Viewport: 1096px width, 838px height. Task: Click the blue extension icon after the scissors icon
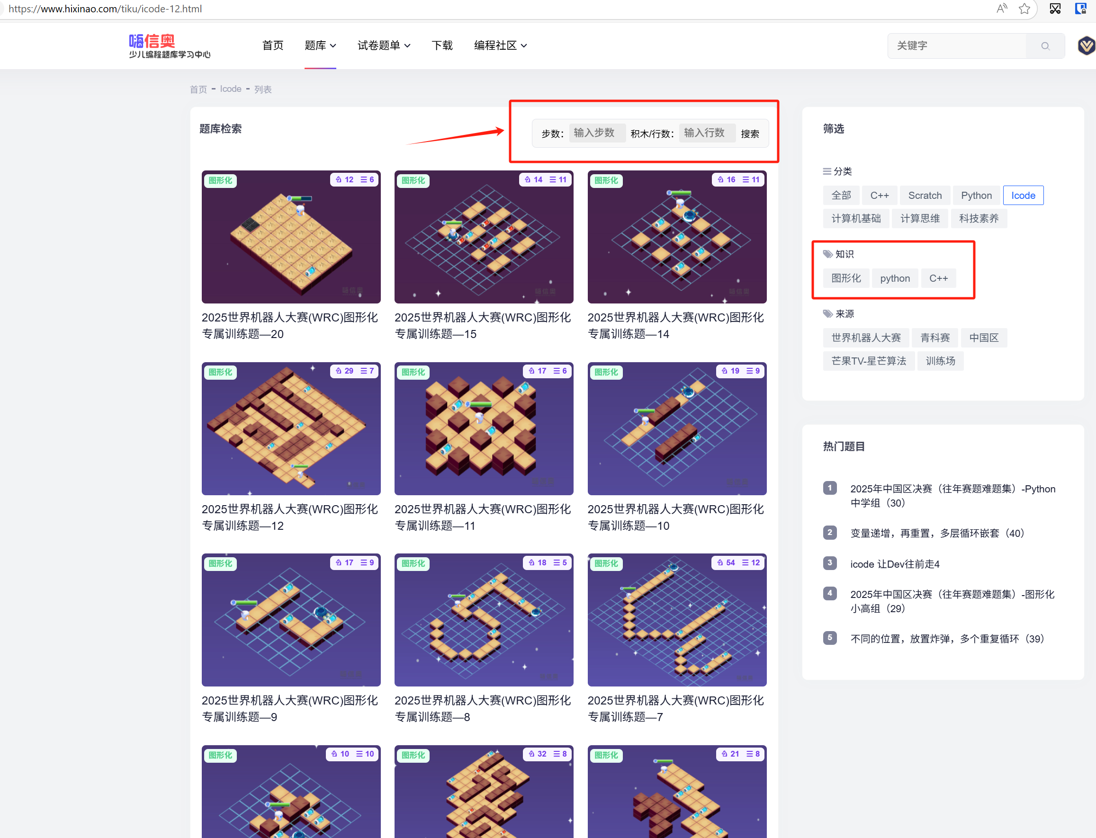[x=1080, y=9]
